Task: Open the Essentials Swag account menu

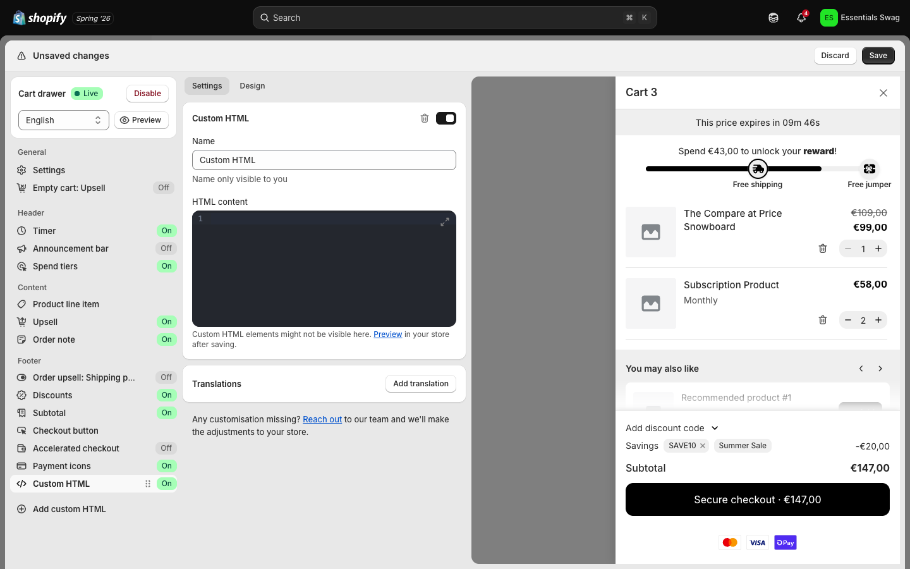Action: [860, 18]
